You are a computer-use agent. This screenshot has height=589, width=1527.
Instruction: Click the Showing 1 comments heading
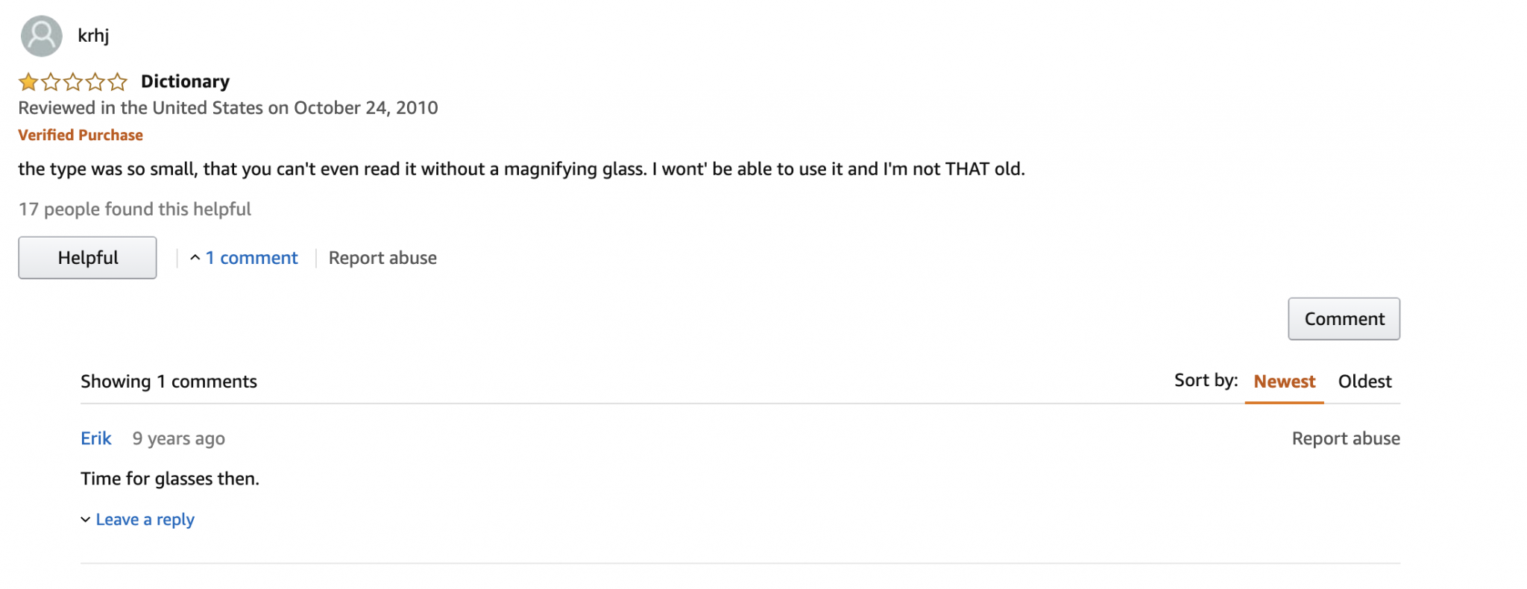click(x=169, y=382)
